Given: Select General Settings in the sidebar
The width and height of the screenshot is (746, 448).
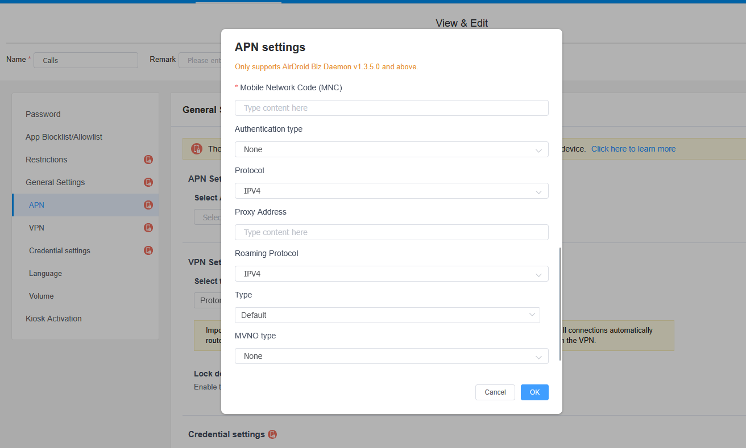Looking at the screenshot, I should pos(85,182).
